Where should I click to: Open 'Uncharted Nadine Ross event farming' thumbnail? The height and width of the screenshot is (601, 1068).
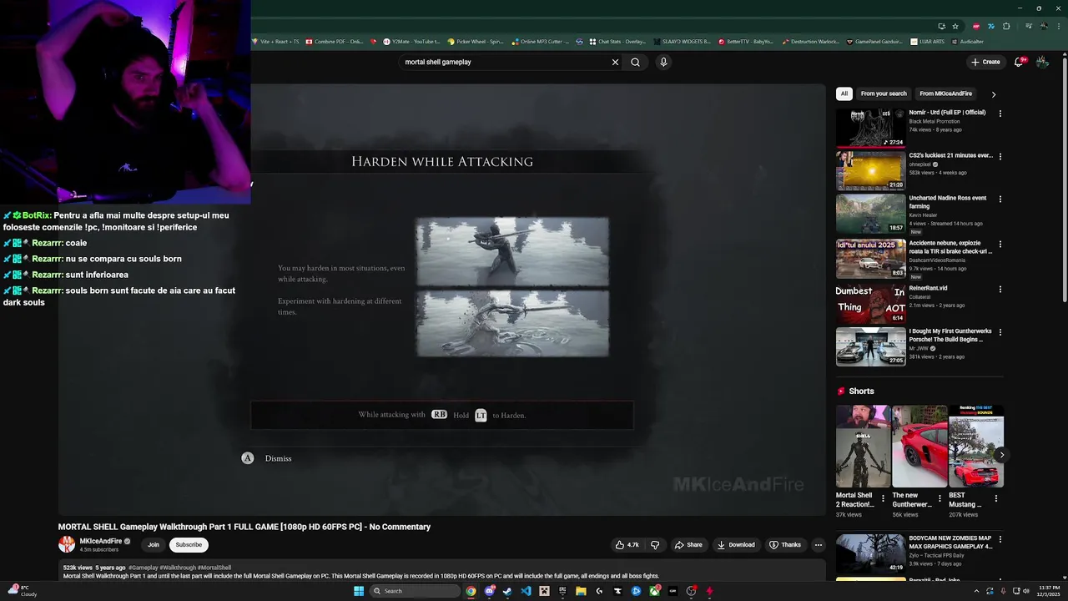pos(870,214)
